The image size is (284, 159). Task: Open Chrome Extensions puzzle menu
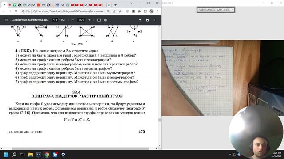[139, 11]
